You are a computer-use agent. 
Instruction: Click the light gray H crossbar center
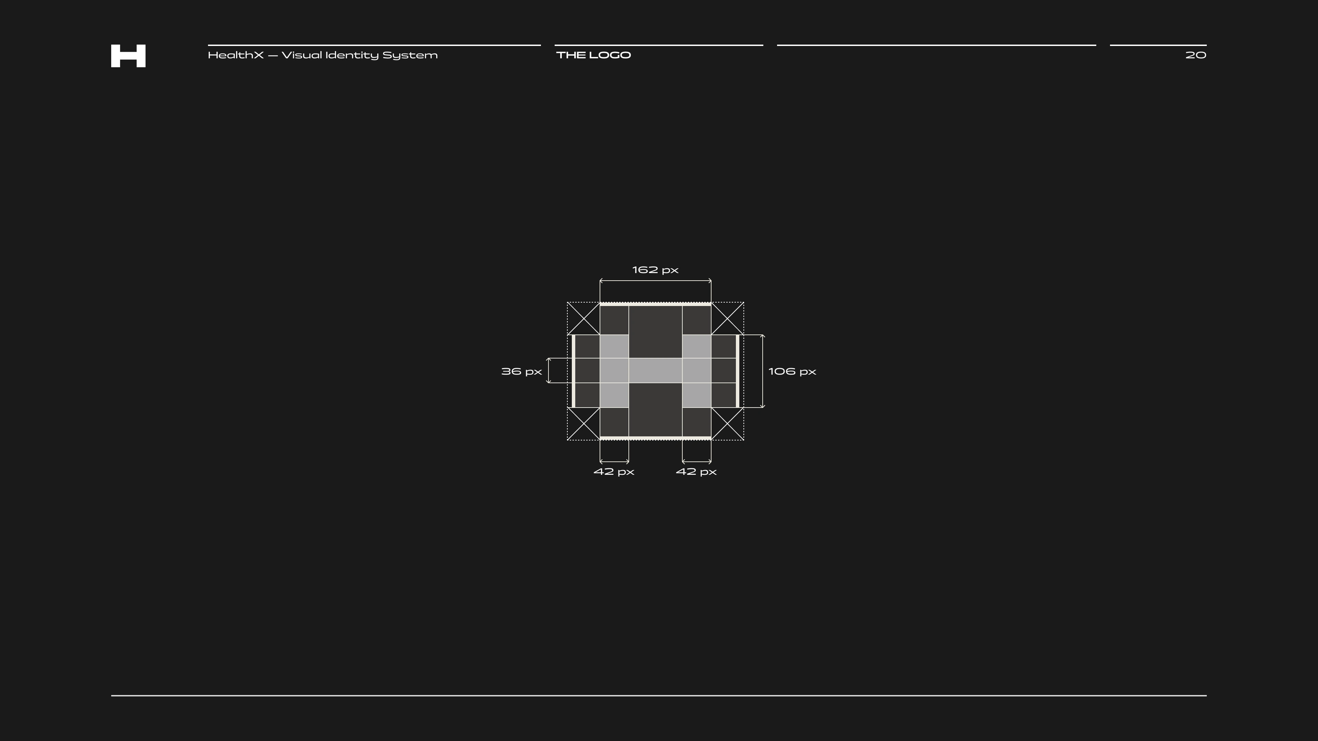(x=655, y=370)
